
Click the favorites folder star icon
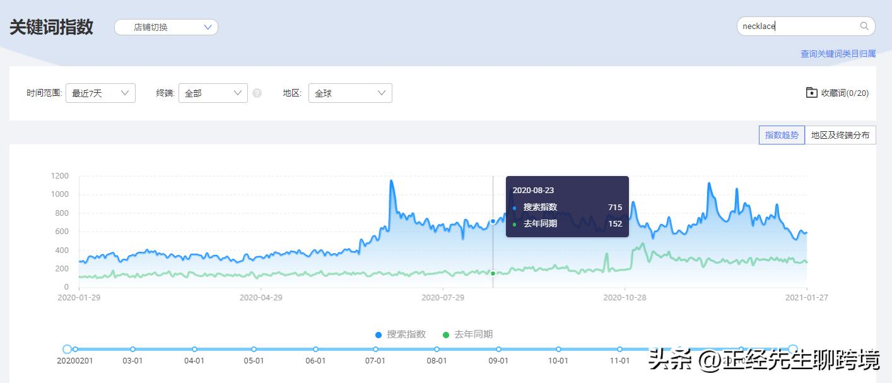click(x=811, y=93)
